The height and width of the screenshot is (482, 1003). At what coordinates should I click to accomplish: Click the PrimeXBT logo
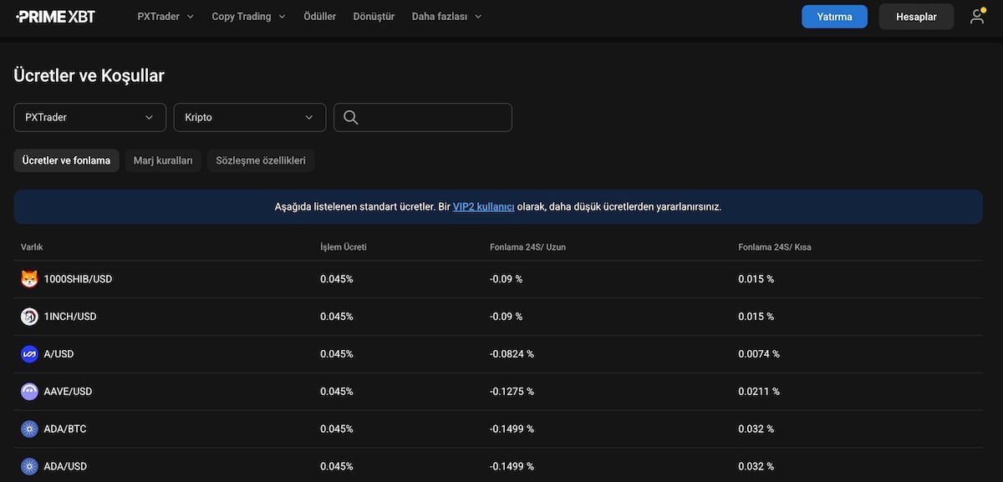[x=55, y=17]
